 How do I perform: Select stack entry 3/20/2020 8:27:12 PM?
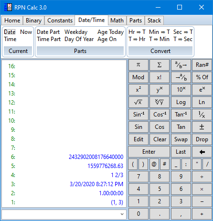click(x=96, y=184)
